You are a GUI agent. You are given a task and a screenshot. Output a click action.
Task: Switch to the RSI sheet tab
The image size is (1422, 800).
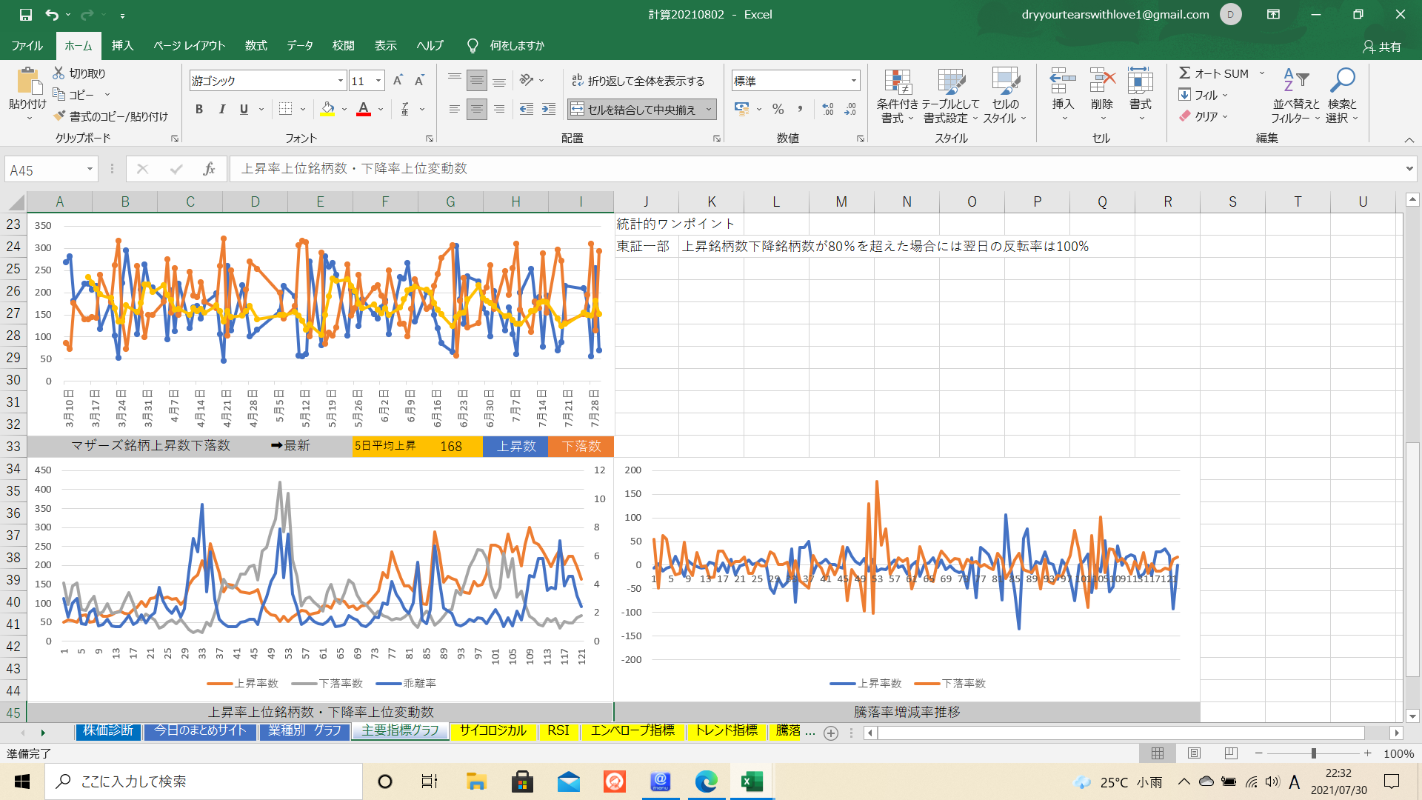click(x=558, y=731)
